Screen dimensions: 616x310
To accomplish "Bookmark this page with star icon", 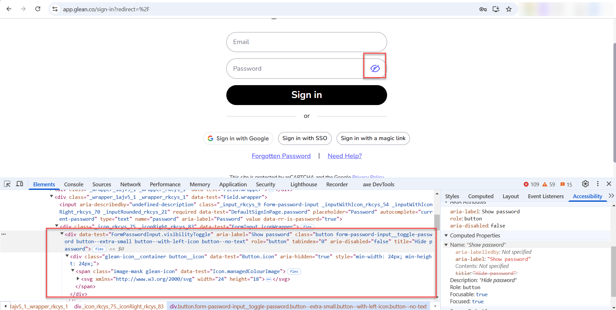I will [x=509, y=9].
